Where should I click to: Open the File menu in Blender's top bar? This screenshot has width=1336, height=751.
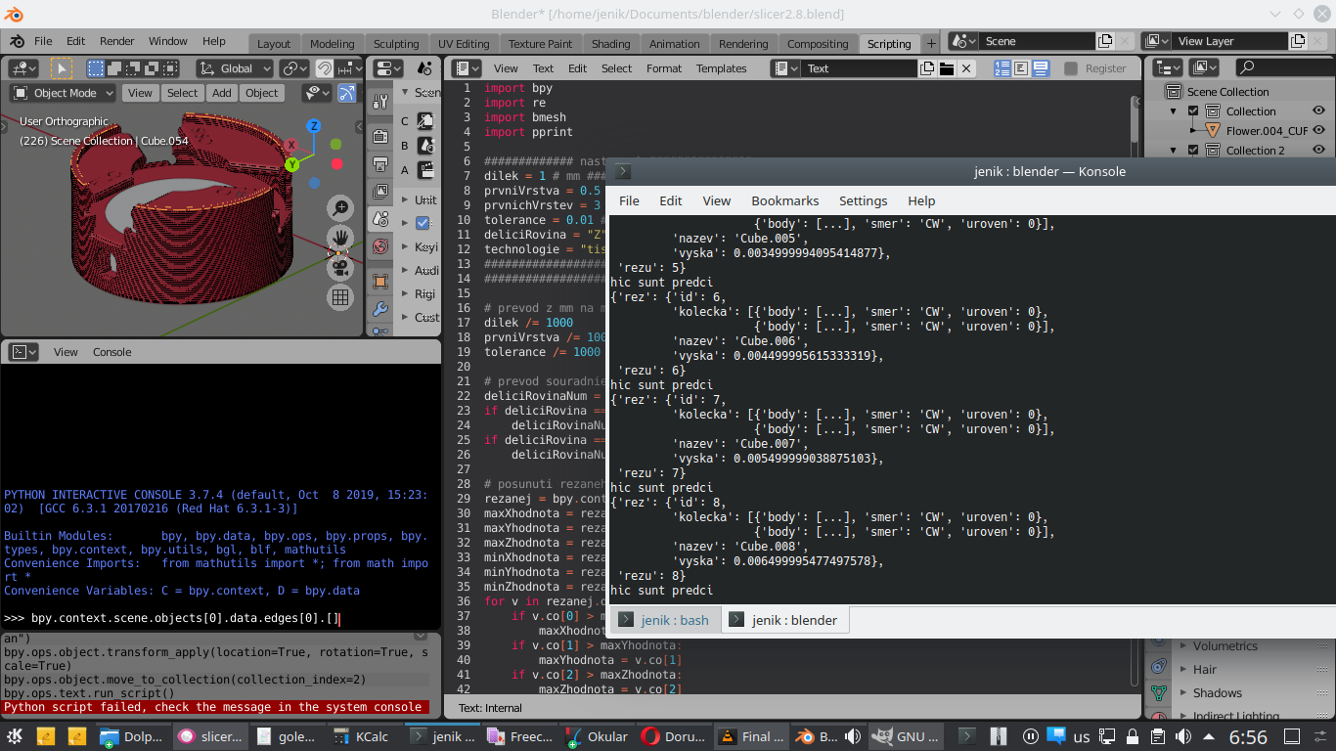point(43,41)
